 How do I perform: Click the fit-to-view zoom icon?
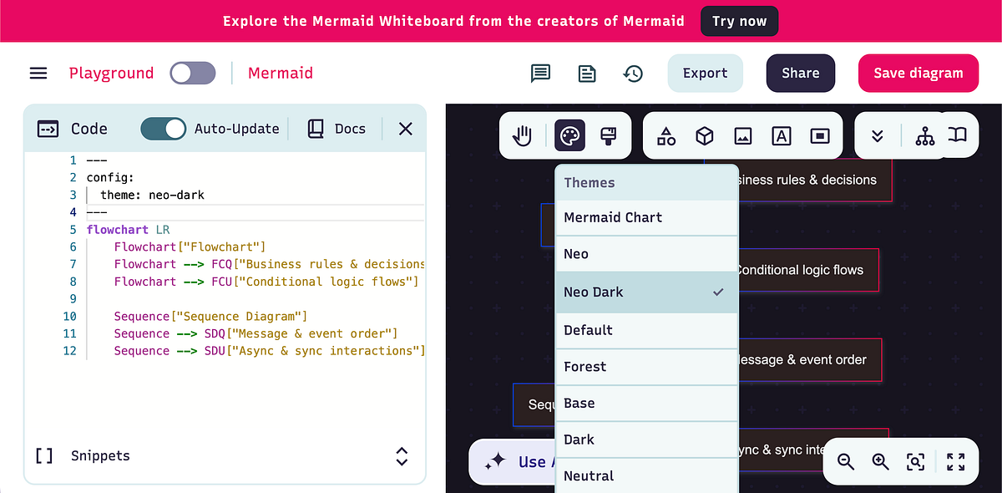pos(915,462)
